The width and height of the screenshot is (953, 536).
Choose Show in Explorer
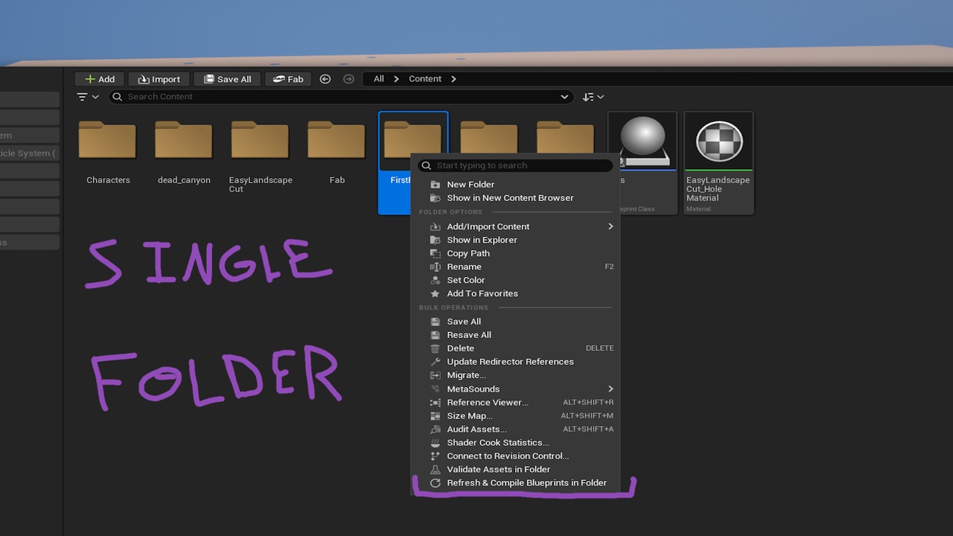[x=515, y=240]
